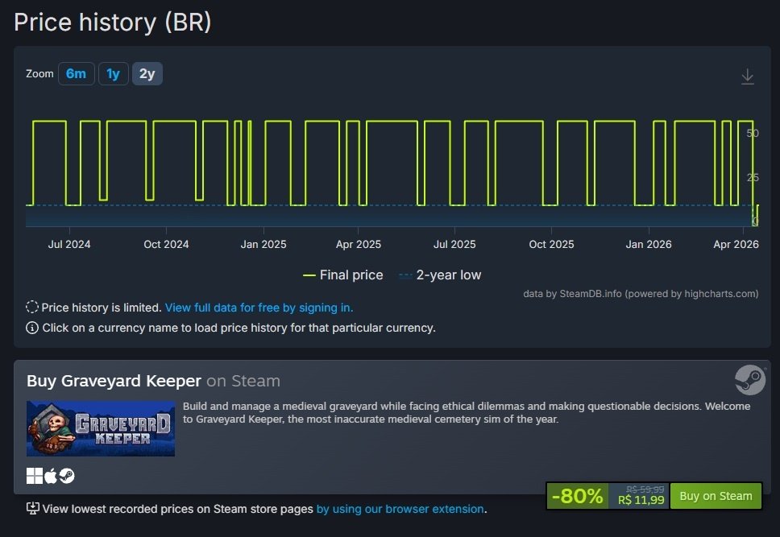Set chart zoom to 6m
The image size is (780, 537).
tap(76, 74)
